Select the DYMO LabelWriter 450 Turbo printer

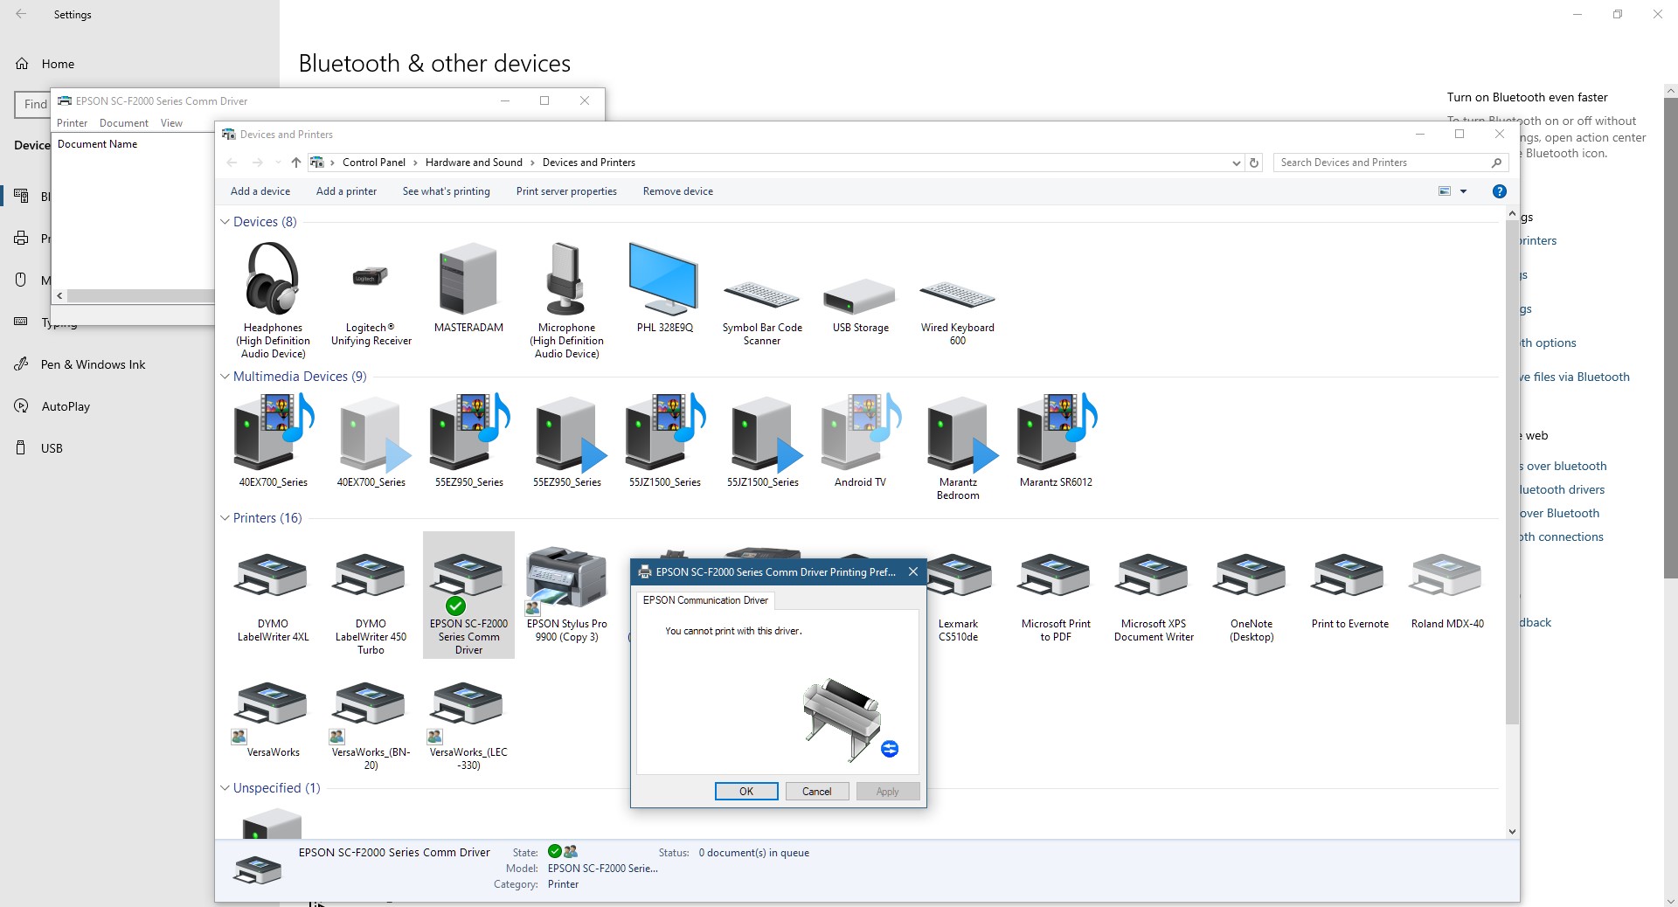(371, 603)
